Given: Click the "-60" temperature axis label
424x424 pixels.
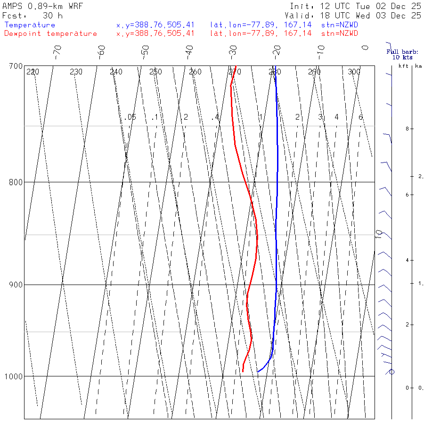Looking at the screenshot, I should (101, 52).
